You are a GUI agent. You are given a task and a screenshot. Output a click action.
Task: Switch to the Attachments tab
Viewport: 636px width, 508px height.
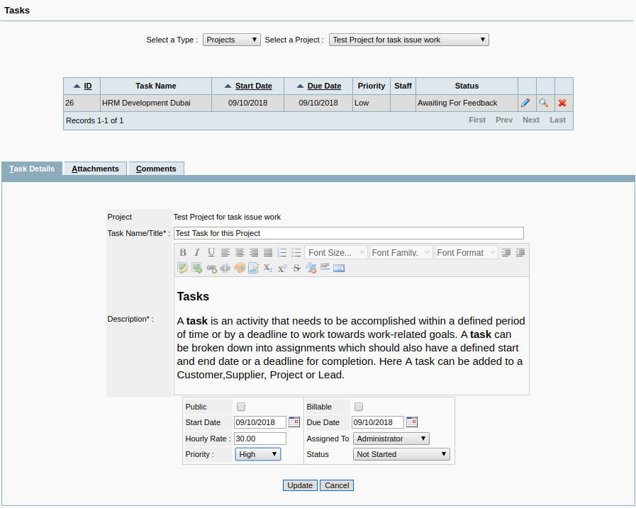click(95, 169)
